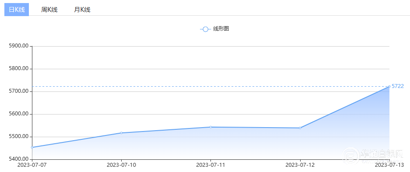Click the 2023-07-11 x-axis date label

point(211,165)
